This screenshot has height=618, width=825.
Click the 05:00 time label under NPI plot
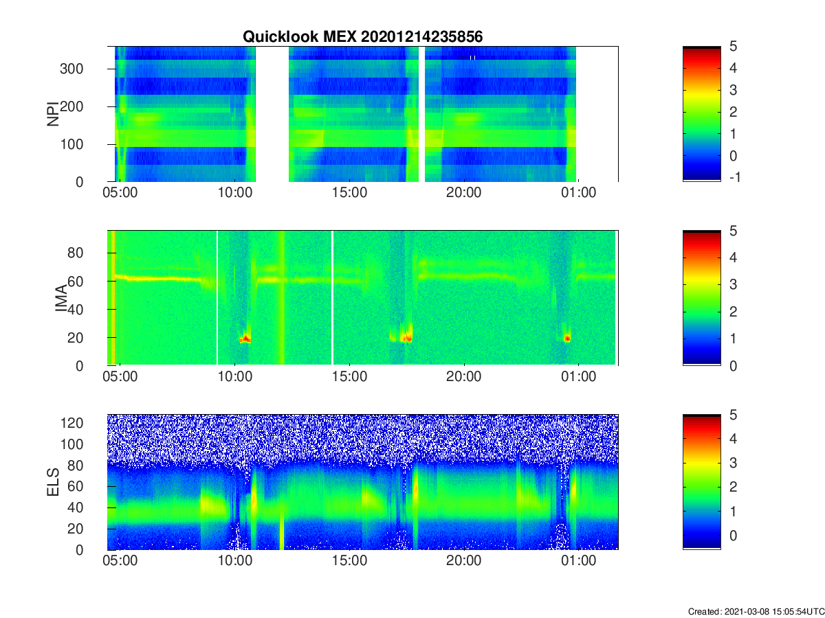[x=120, y=194]
